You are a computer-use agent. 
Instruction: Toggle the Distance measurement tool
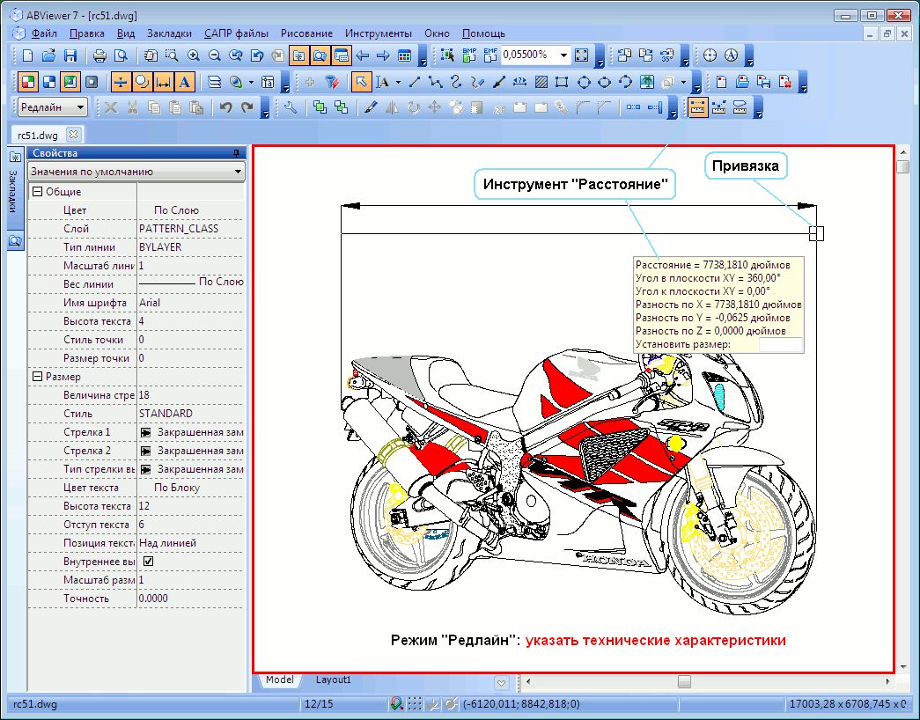[x=697, y=107]
